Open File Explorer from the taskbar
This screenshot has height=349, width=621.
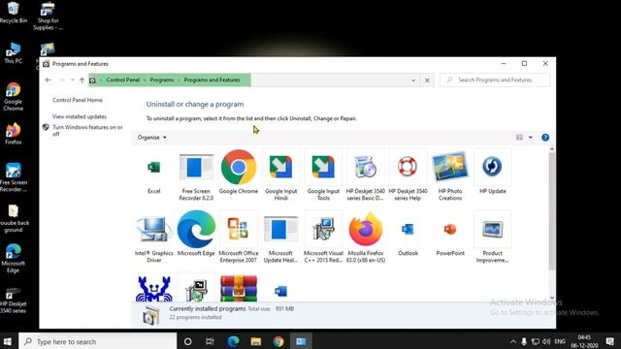point(256,341)
